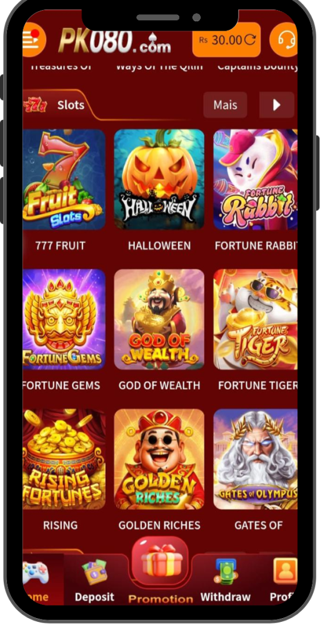The image size is (320, 640).
Task: Launch the Fortune Tiger game
Action: pos(255,319)
